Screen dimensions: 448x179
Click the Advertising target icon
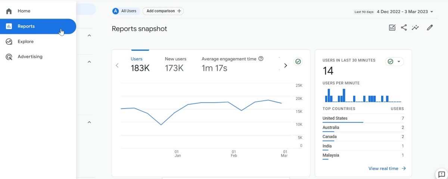(x=9, y=57)
